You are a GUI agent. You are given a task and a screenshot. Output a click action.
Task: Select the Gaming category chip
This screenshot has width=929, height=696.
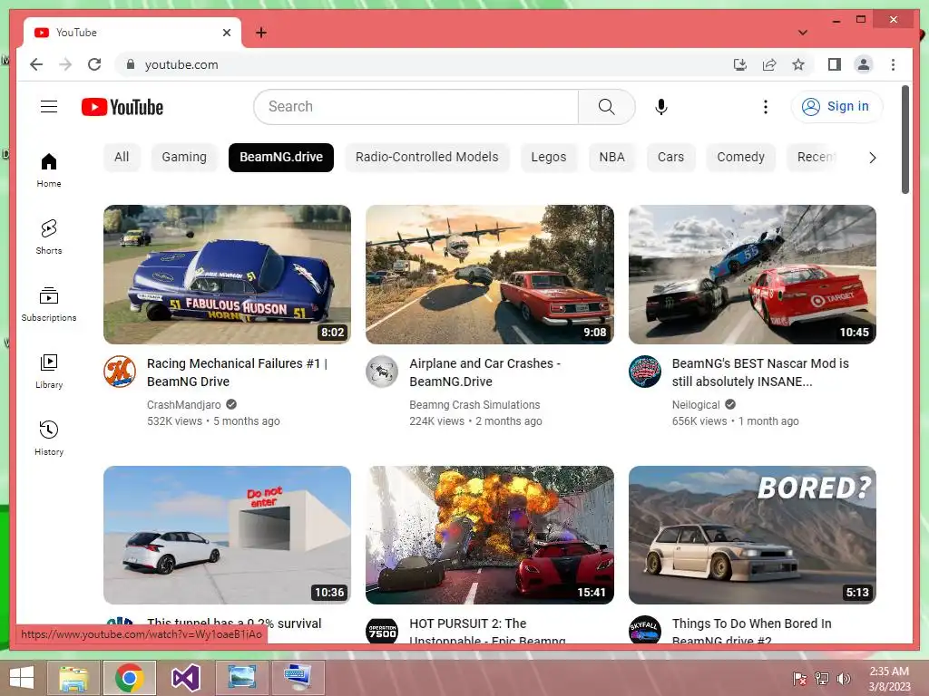point(184,157)
